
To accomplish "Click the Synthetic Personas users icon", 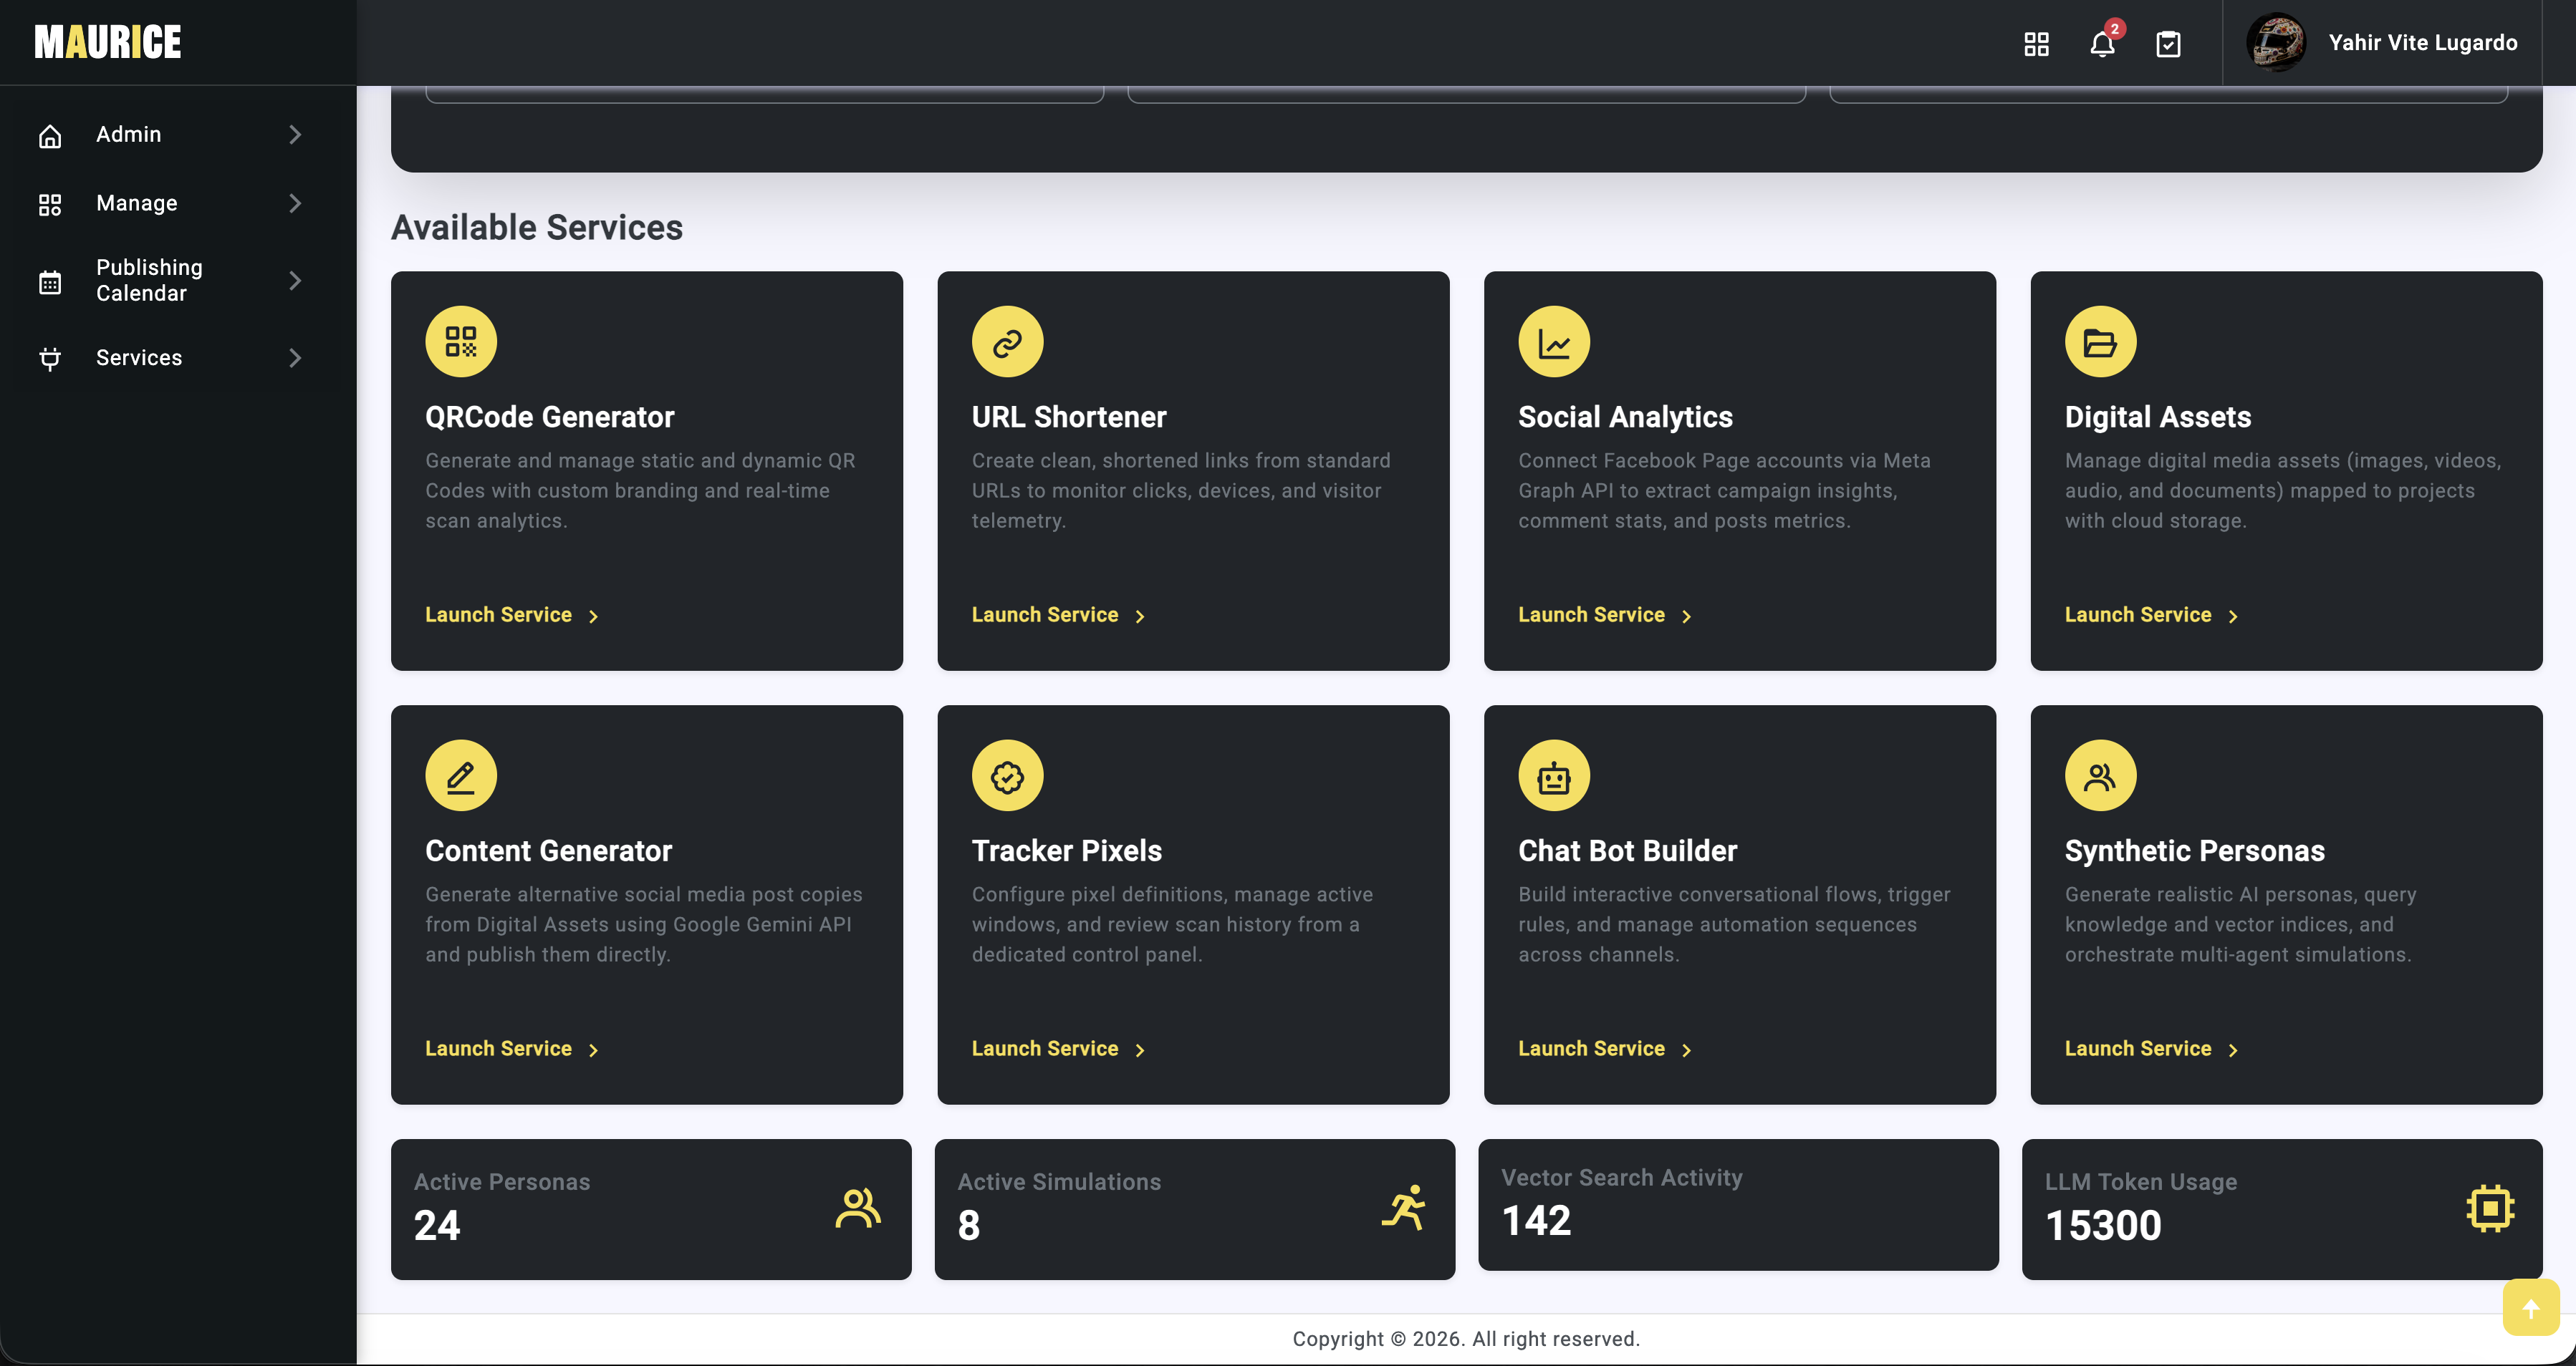I will point(2100,775).
